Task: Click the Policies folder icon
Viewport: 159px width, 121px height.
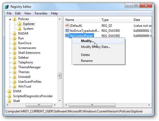Action: coord(14,19)
